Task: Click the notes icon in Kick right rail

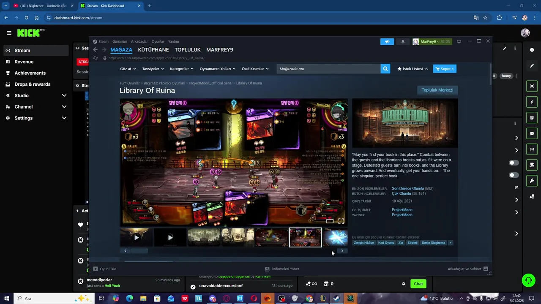Action: [532, 118]
